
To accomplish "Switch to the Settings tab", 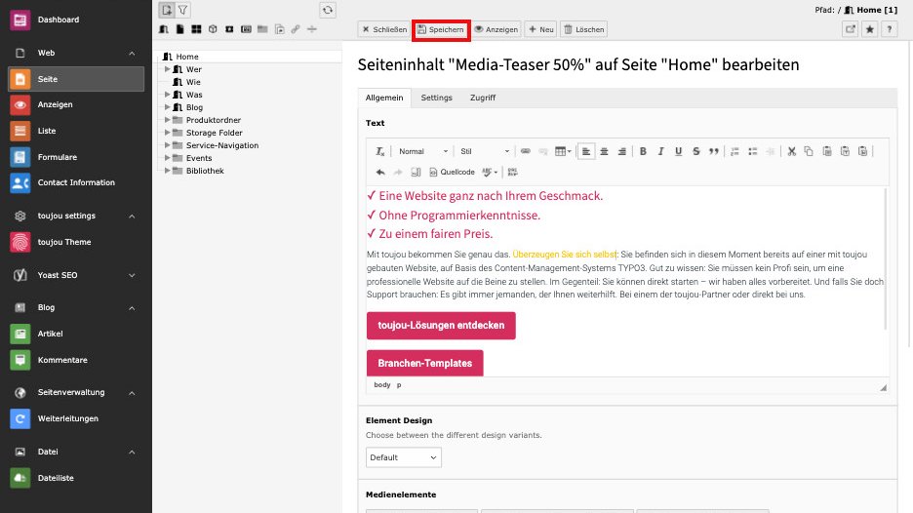I will 436,98.
